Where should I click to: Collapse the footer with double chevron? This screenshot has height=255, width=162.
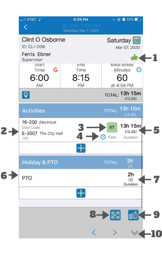click(x=135, y=232)
